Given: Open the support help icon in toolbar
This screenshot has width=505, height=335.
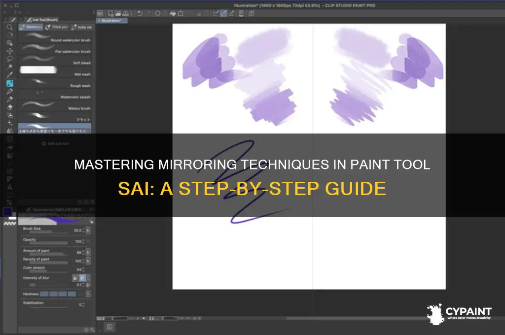Looking at the screenshot, I should [x=251, y=13].
